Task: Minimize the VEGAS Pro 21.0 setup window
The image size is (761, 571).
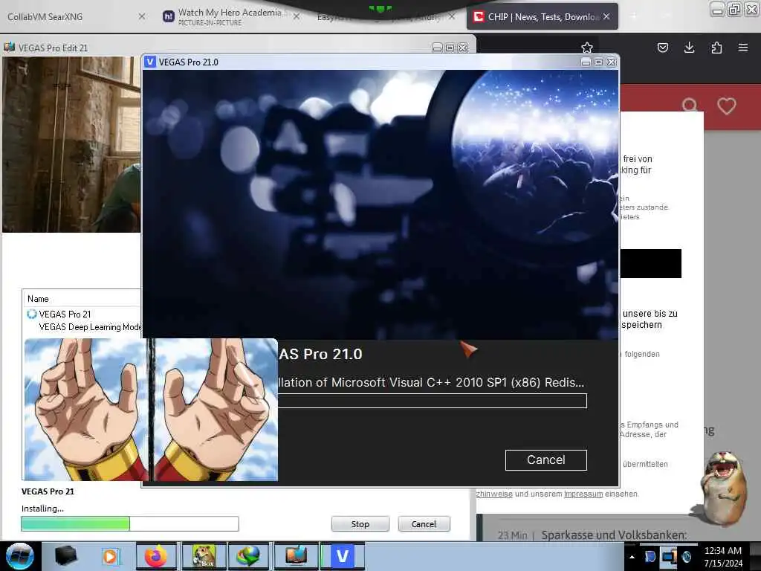Action: click(586, 62)
